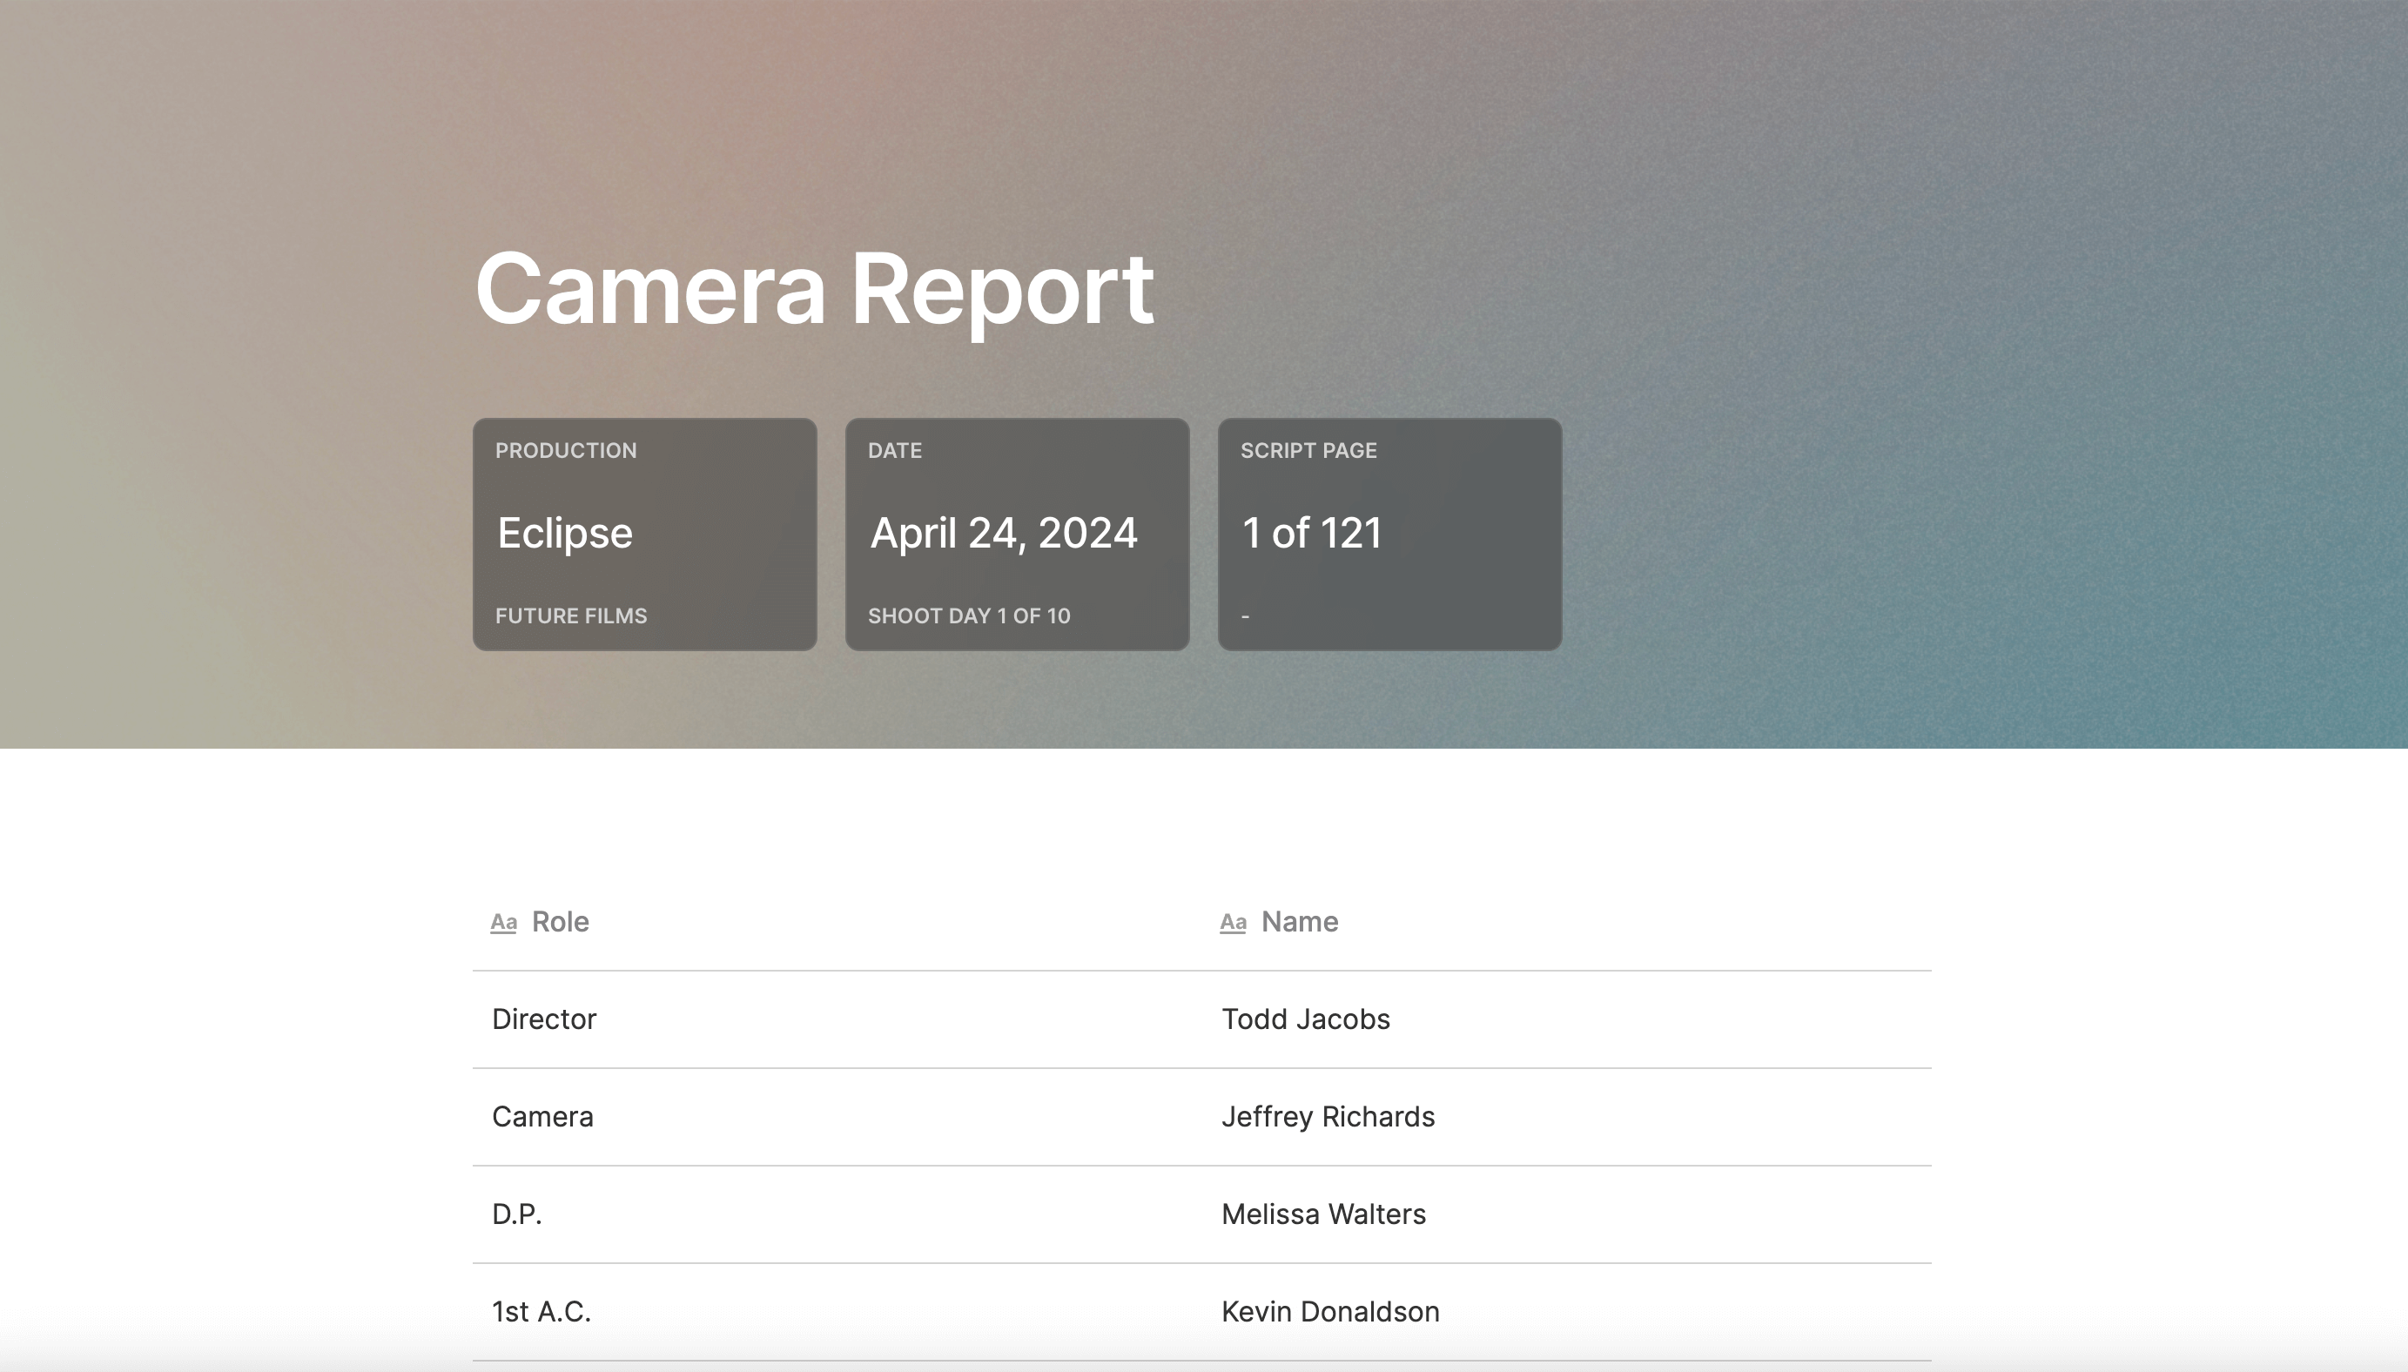Image resolution: width=2408 pixels, height=1372 pixels.
Task: Click the Camera Report page title
Action: click(814, 289)
